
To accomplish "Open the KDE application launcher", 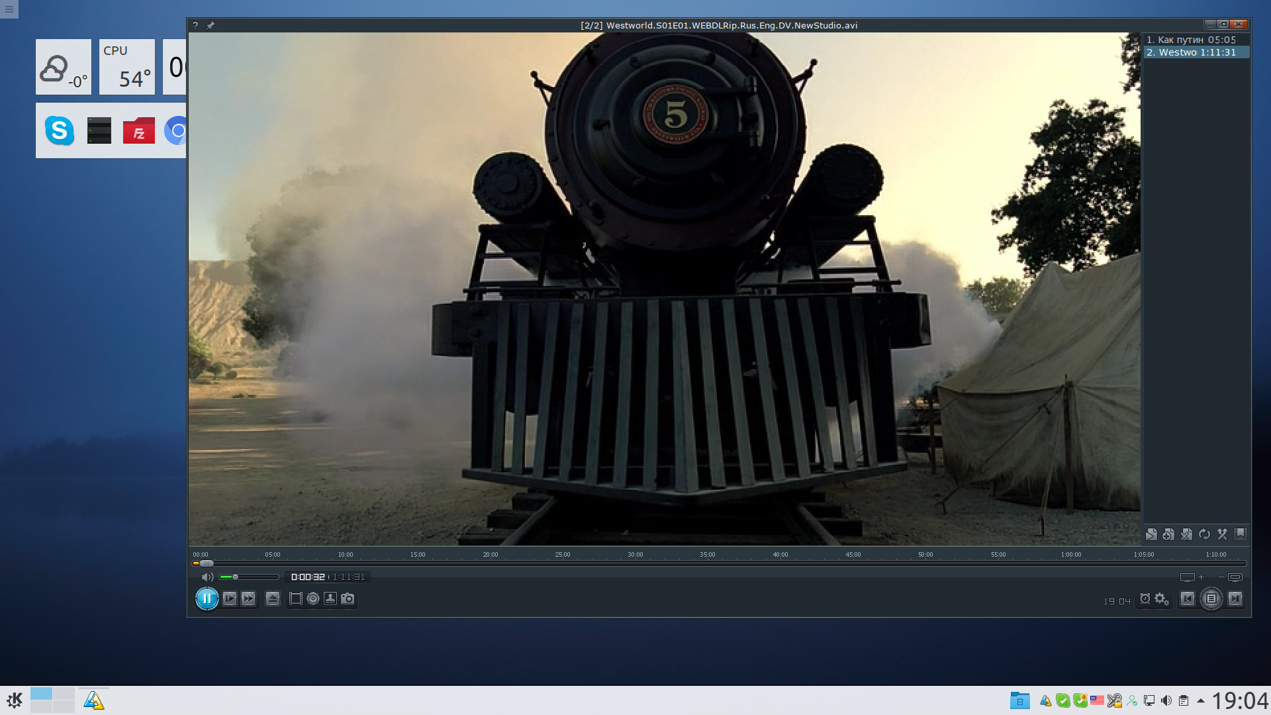I will (15, 700).
